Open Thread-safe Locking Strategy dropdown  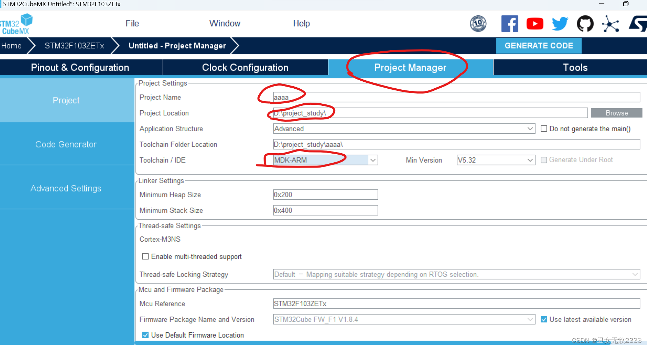tap(457, 274)
